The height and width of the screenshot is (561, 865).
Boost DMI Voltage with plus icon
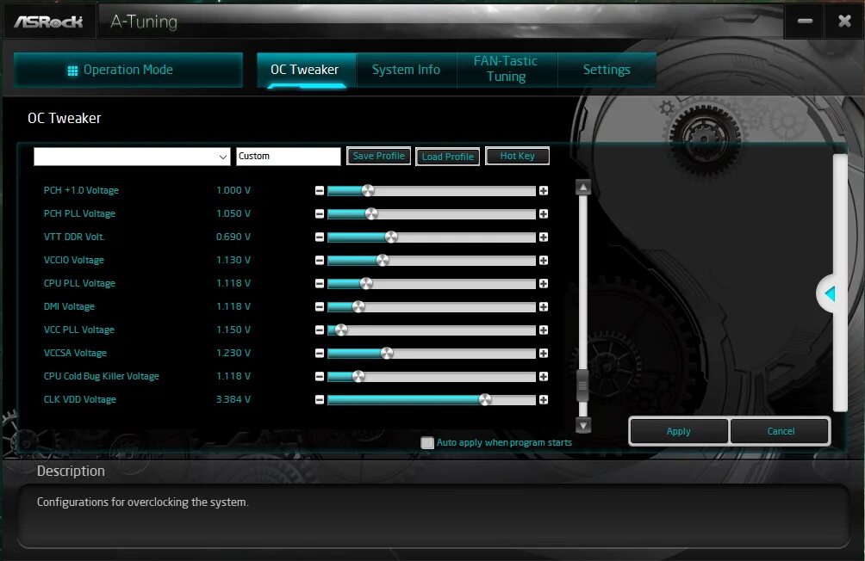[x=544, y=306]
